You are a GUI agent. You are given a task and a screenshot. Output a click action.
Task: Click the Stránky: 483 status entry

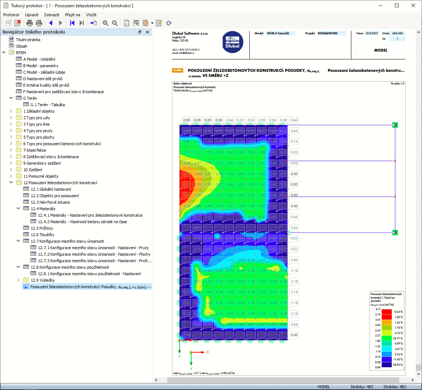click(x=362, y=387)
